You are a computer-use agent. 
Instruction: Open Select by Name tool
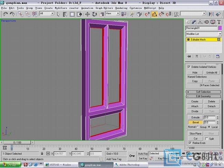tap(65, 14)
